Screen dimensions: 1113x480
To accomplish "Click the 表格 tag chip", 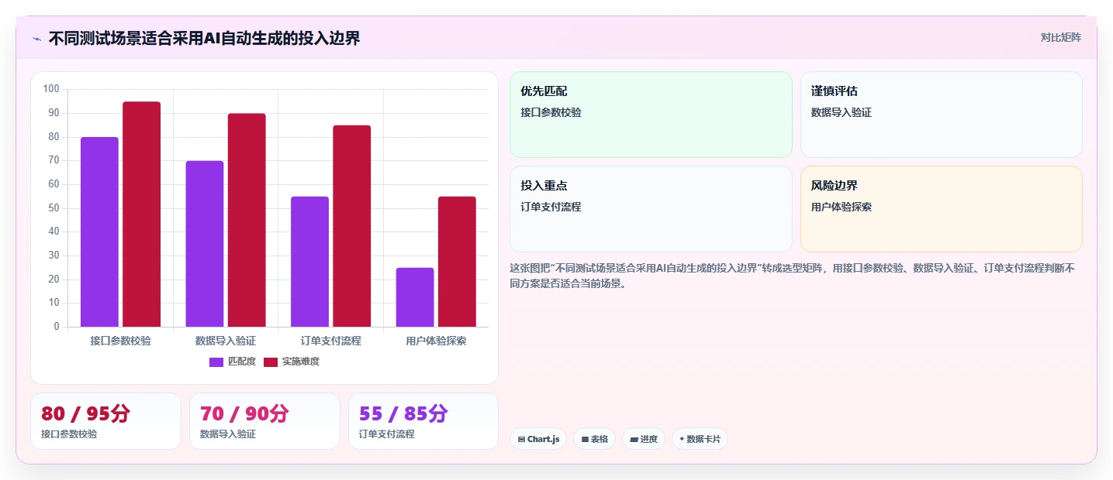I will click(x=594, y=439).
